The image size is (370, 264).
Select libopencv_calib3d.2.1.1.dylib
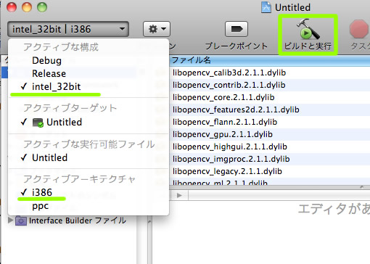coord(229,73)
